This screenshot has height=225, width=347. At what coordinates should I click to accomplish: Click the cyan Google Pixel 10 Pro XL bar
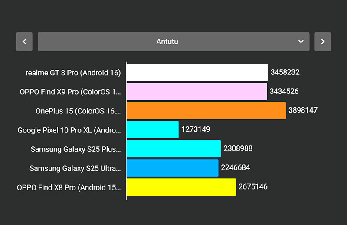point(152,130)
